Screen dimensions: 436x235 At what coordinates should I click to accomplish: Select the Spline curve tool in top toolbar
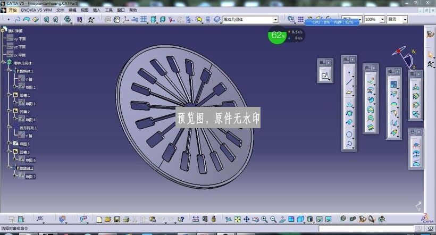pyautogui.click(x=17, y=20)
